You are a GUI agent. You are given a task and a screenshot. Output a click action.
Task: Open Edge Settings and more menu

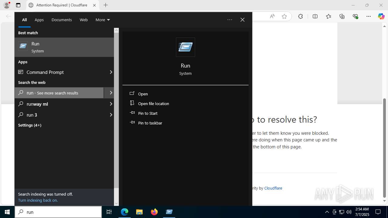(x=369, y=16)
